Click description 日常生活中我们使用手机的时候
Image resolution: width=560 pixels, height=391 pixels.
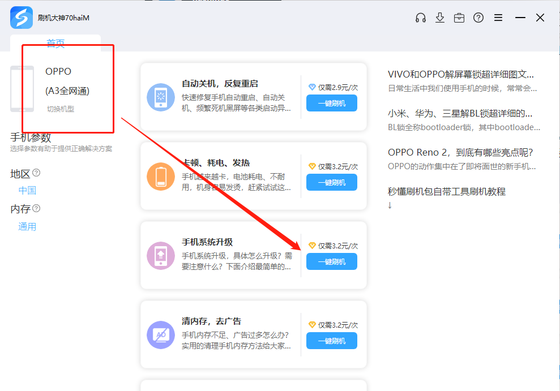462,88
